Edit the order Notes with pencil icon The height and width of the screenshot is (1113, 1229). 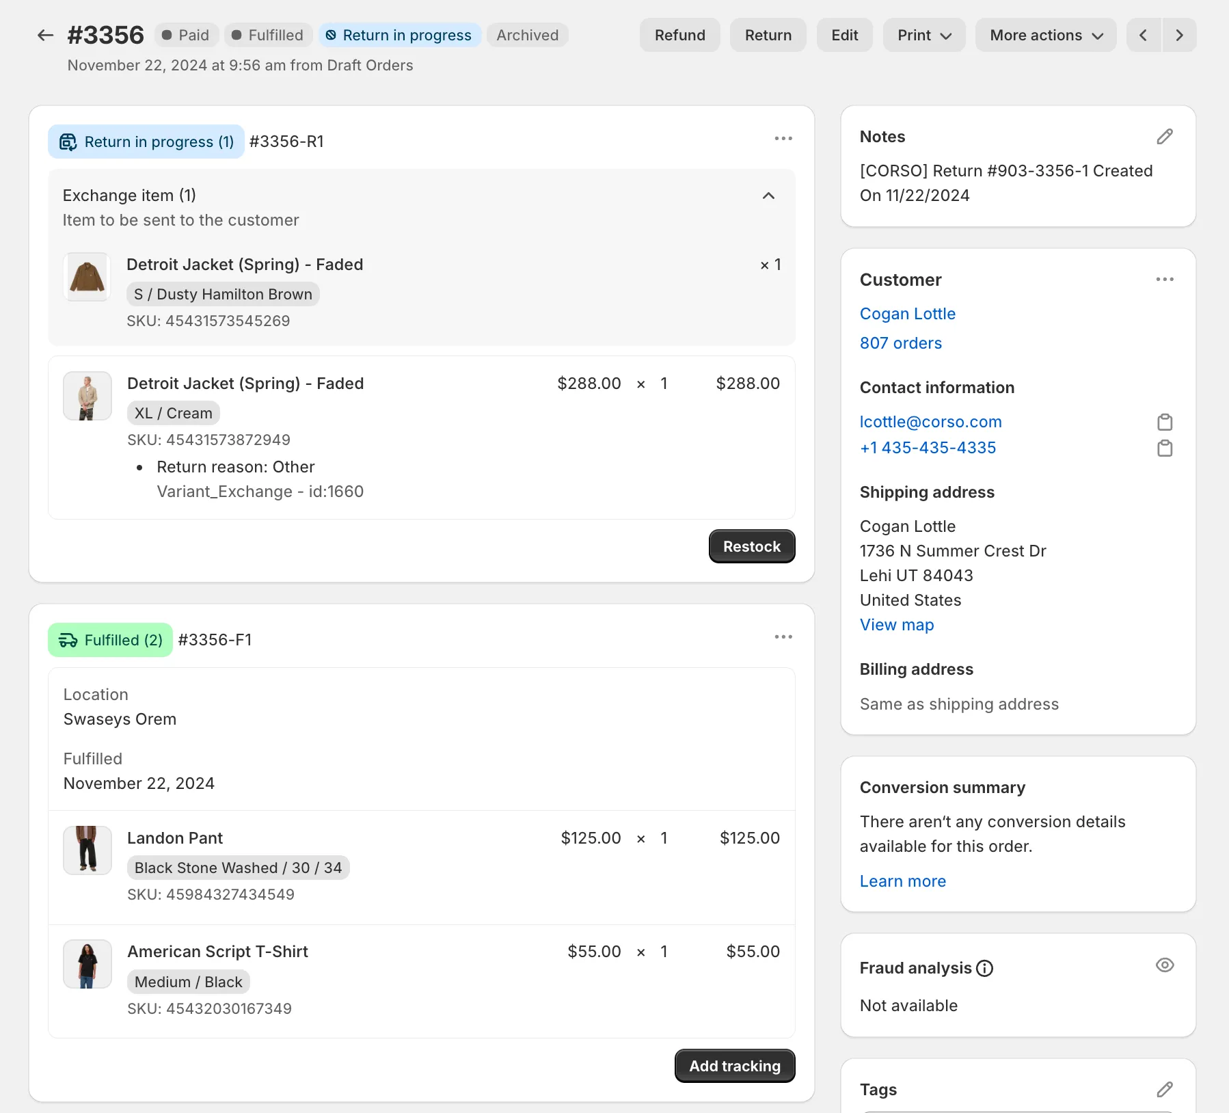(1165, 137)
